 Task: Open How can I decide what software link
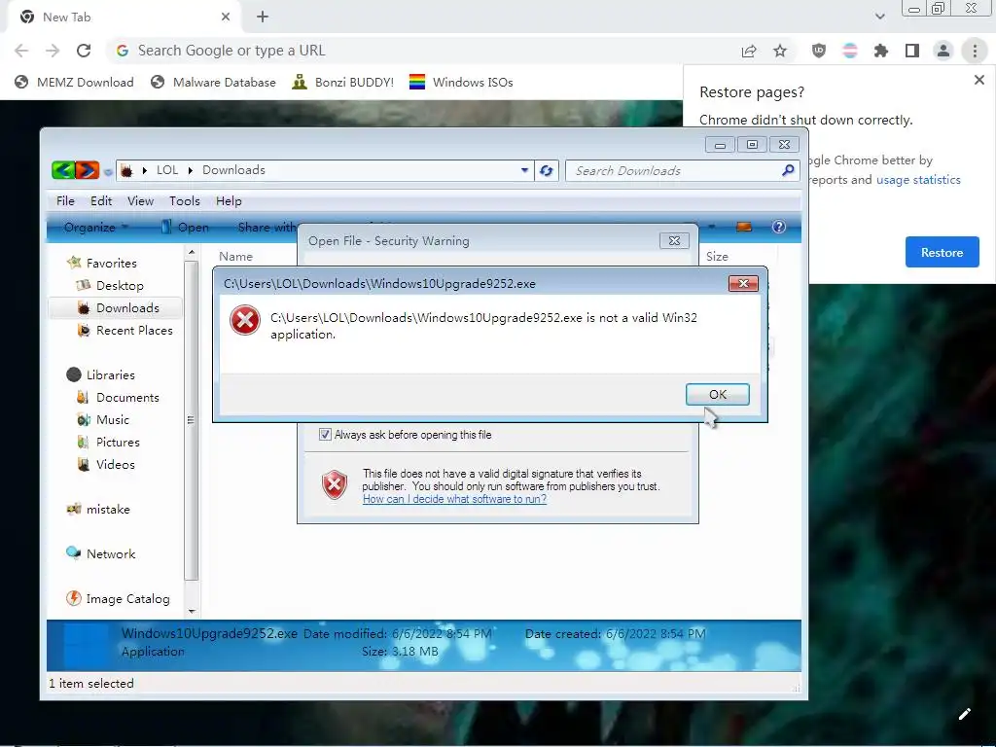pyautogui.click(x=454, y=499)
